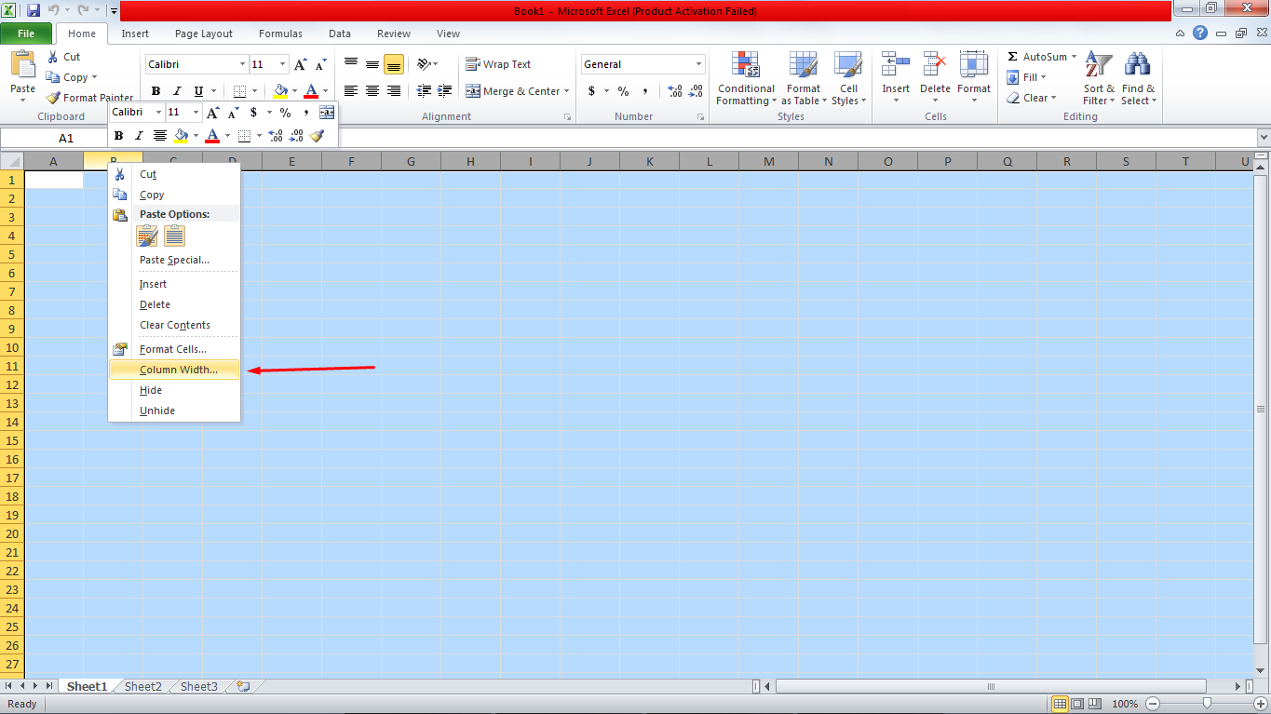Open the Alignment group dialog launcher
The height and width of the screenshot is (714, 1271).
pyautogui.click(x=567, y=117)
